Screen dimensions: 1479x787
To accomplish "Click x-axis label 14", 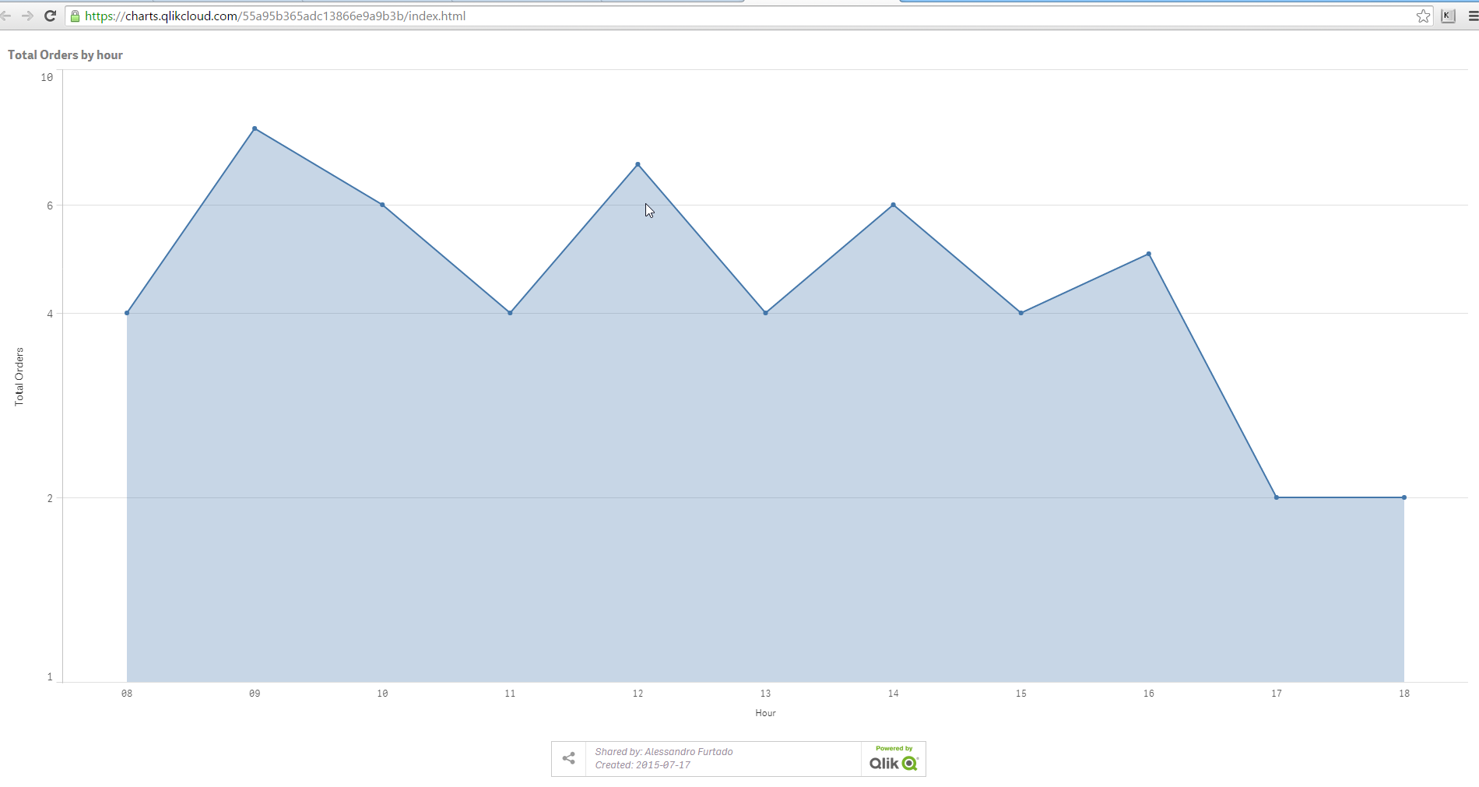I will click(893, 693).
